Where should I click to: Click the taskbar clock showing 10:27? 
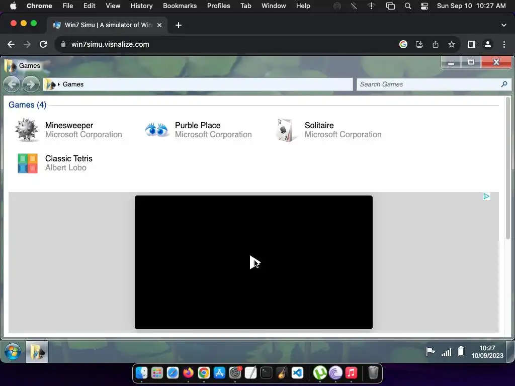coord(487,352)
